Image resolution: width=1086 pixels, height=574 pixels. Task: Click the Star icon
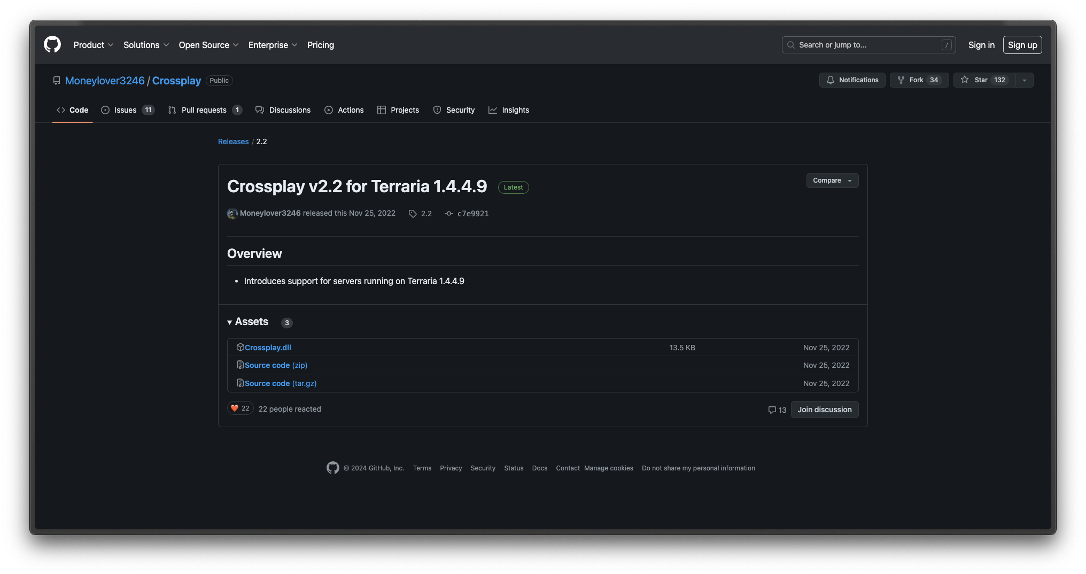(965, 80)
